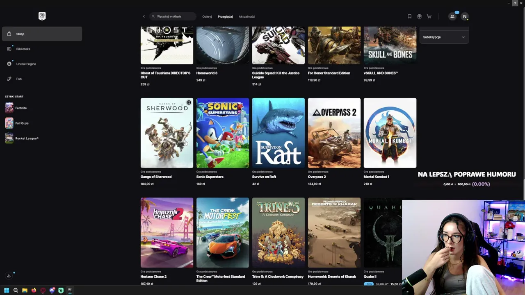Click the 210 zł Mortal Kombat price
This screenshot has width=525, height=295.
pos(368,184)
